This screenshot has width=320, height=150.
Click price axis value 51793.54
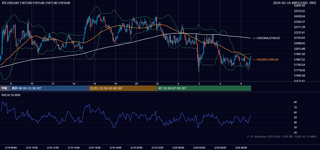click(299, 65)
